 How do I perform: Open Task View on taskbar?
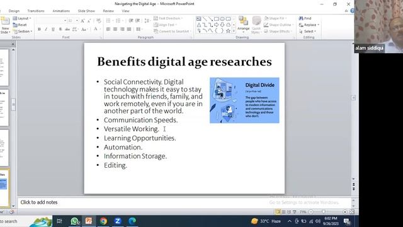coord(59,221)
